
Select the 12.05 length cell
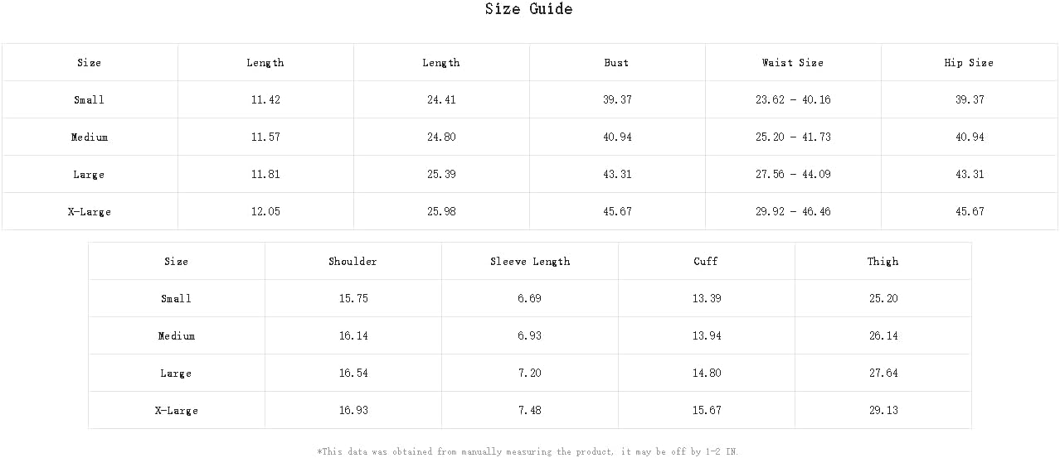(265, 212)
